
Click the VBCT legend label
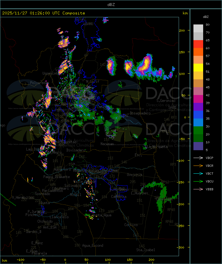(x=209, y=174)
